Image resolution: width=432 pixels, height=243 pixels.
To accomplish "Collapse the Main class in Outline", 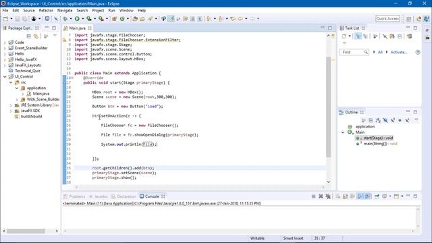I will [343, 132].
